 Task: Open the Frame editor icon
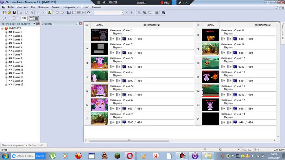tap(74, 13)
